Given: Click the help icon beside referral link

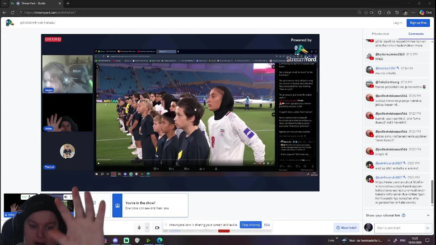Looking at the screenshot, I should (x=404, y=215).
